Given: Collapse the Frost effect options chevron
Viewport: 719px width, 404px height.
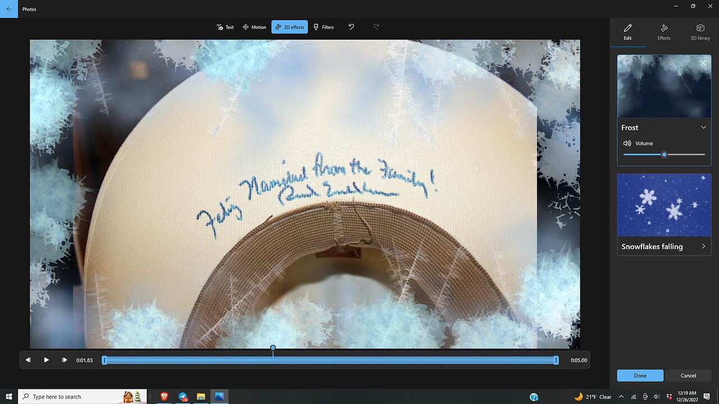Looking at the screenshot, I should (703, 127).
